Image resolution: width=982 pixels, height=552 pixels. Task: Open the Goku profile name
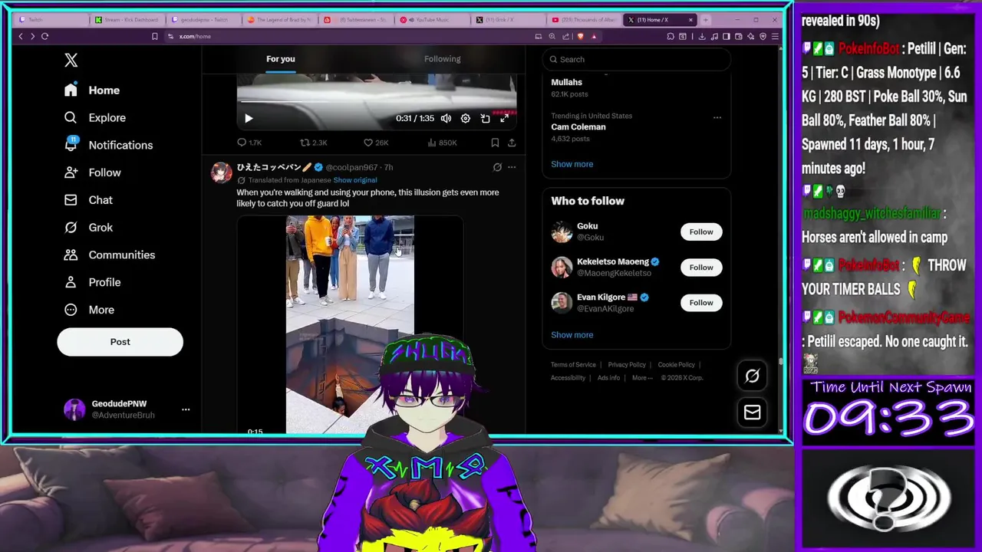[x=587, y=226]
